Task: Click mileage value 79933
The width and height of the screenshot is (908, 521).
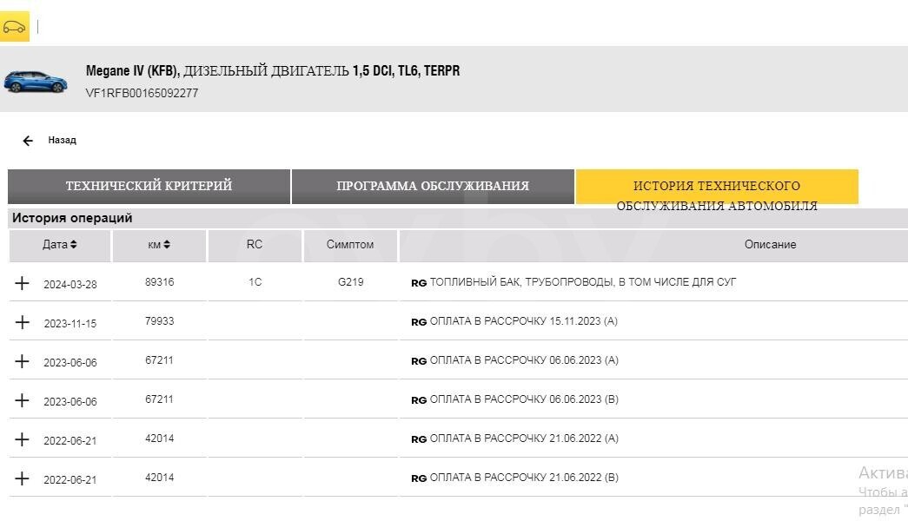Action: tap(159, 321)
